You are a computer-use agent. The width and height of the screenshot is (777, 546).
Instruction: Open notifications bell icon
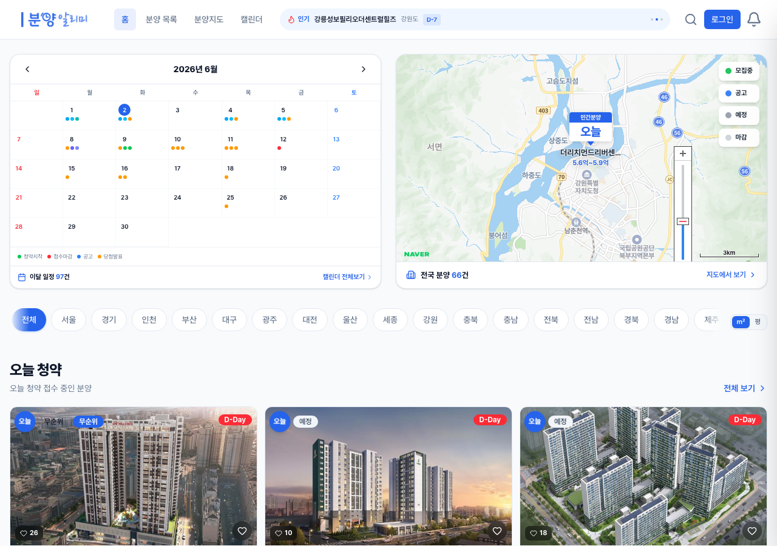pyautogui.click(x=753, y=19)
